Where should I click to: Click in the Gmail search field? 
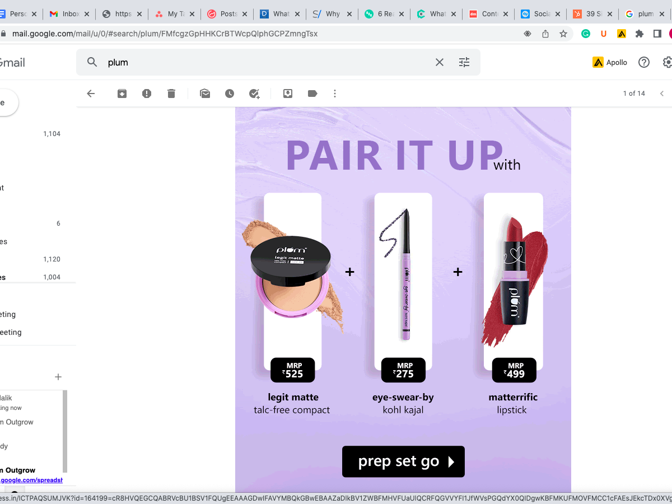tap(269, 62)
